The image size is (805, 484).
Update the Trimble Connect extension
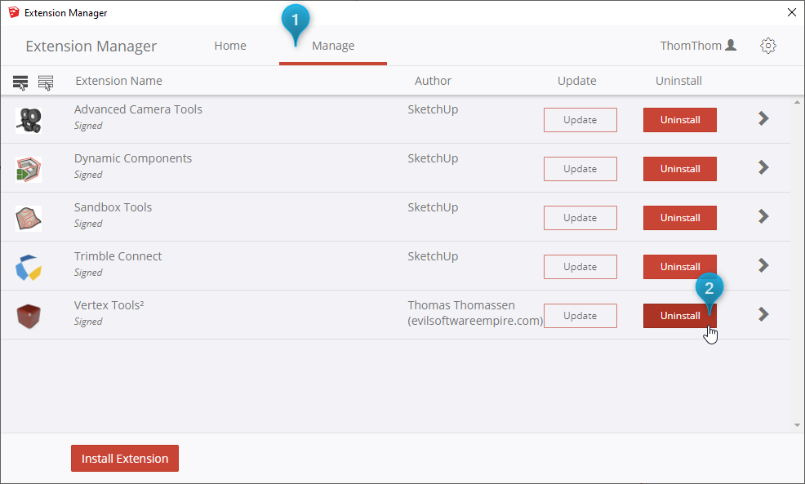tap(580, 267)
